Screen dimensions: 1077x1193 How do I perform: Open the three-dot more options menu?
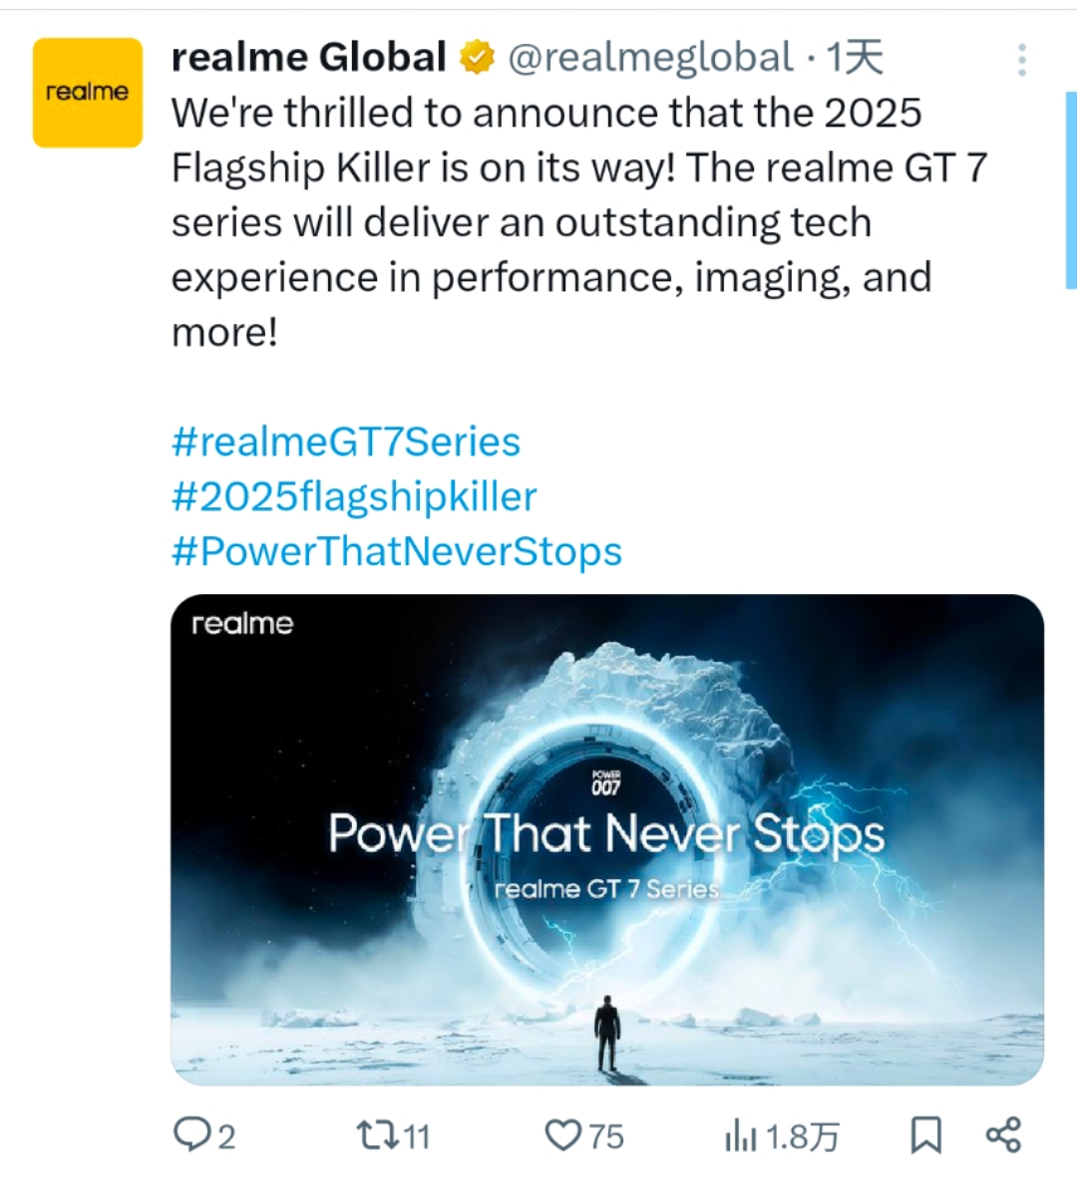(1021, 60)
